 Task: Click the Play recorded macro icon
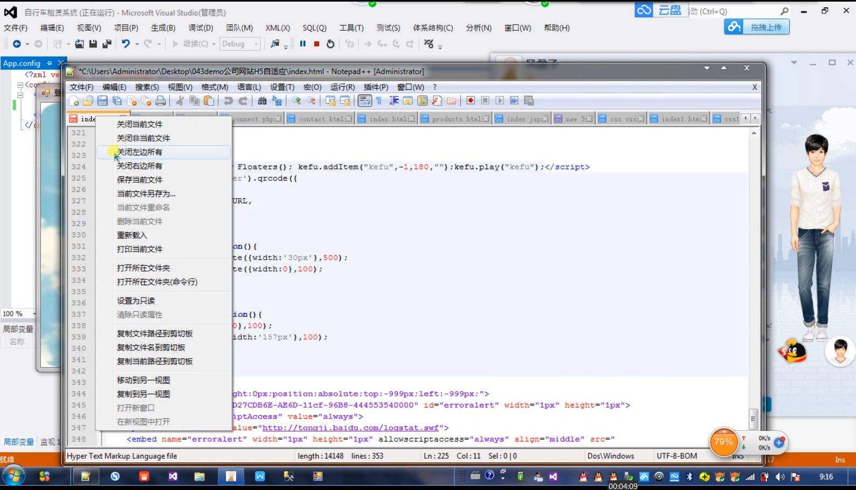[500, 101]
